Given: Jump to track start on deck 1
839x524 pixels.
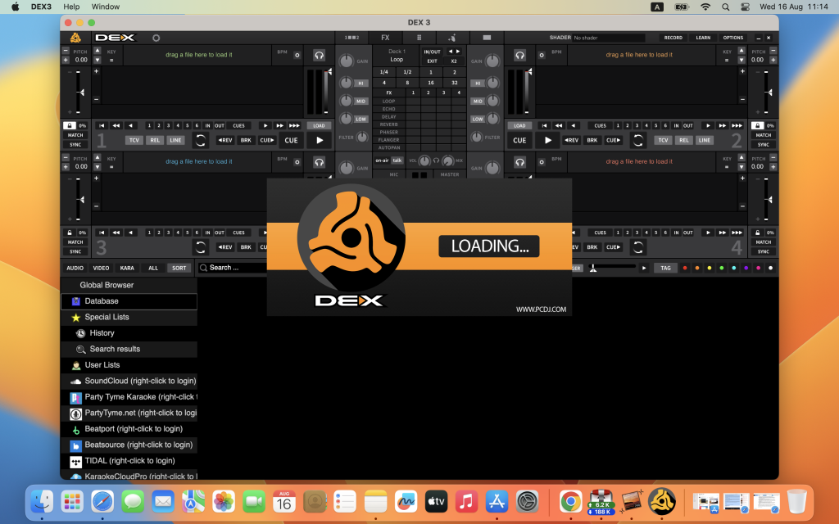Looking at the screenshot, I should tap(102, 125).
